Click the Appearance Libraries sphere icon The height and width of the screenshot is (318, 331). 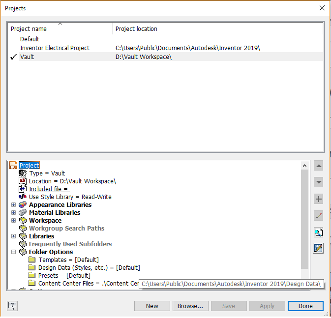23,205
